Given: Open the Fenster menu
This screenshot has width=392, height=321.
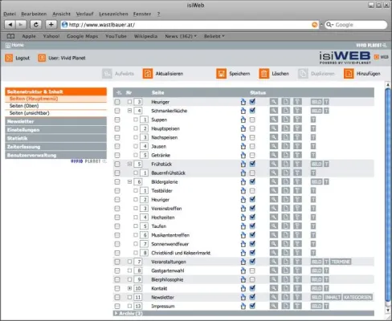Looking at the screenshot, I should (142, 14).
